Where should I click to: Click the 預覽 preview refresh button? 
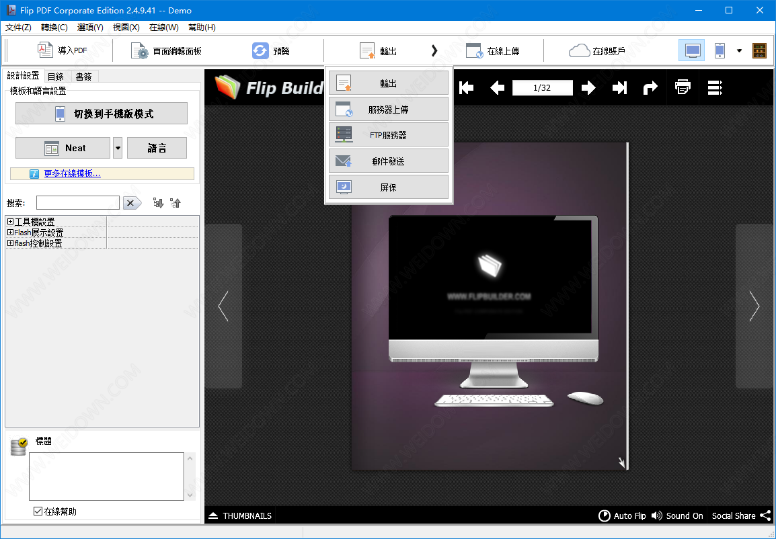(271, 50)
